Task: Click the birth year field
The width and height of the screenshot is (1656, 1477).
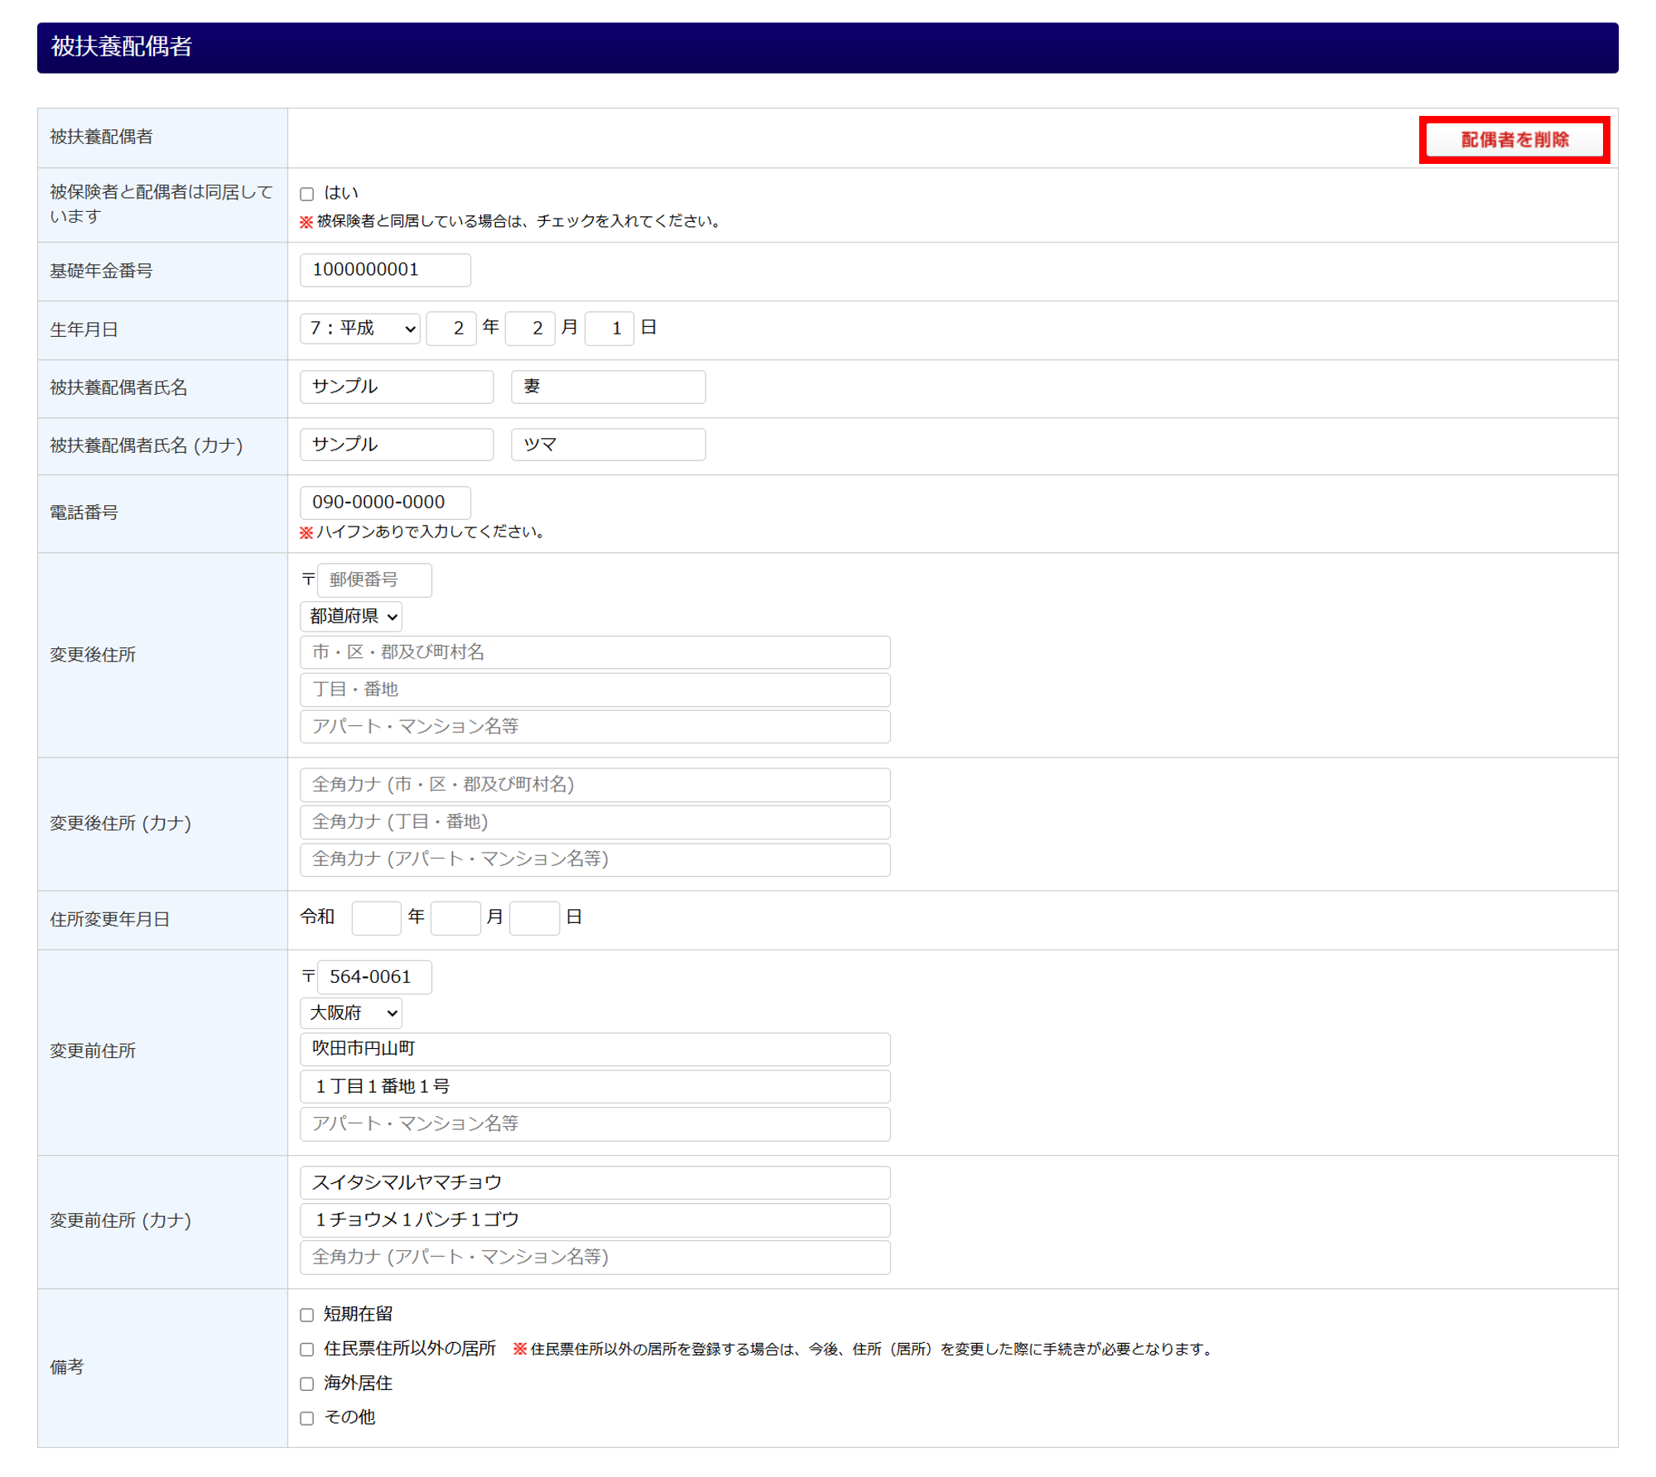Action: (451, 329)
